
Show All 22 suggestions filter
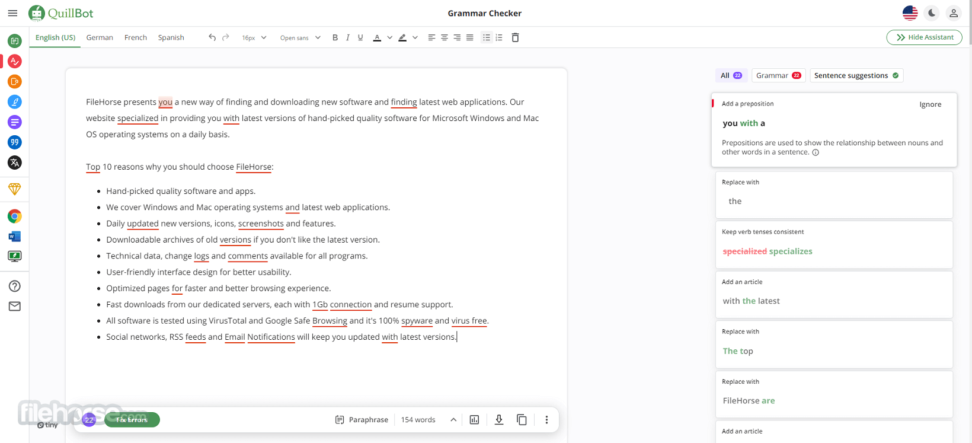(731, 75)
